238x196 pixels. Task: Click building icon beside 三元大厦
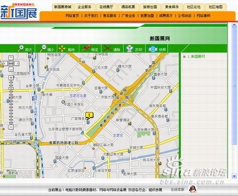tap(94, 71)
